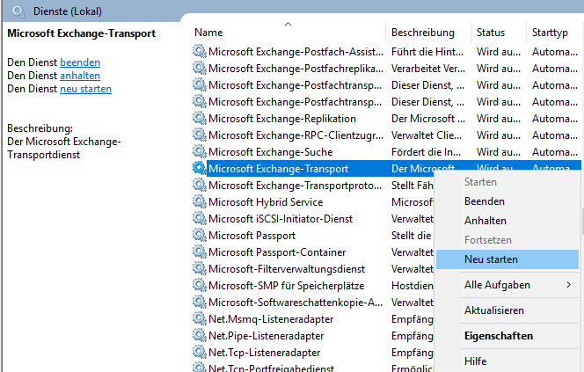Click gear icon of Microsoft Hybrid Service

click(200, 202)
